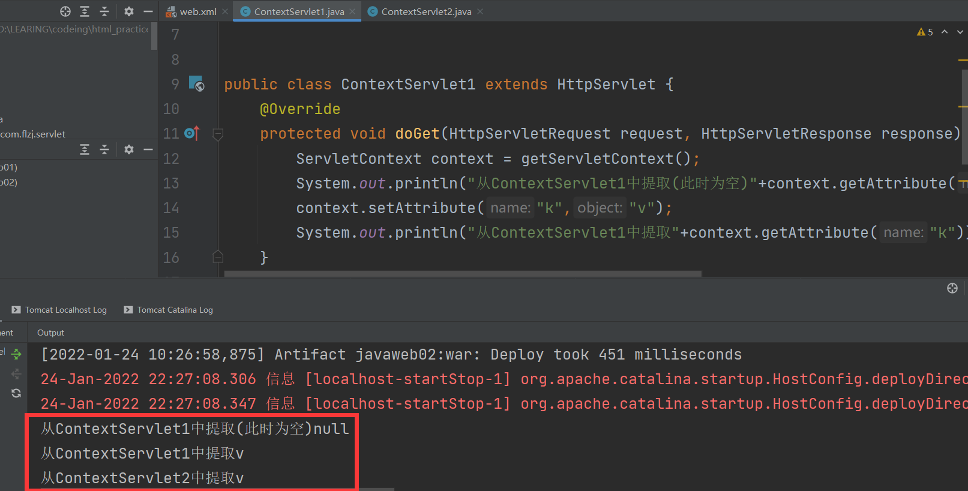
Task: Hide the top project panel with the minus icon
Action: 148,11
